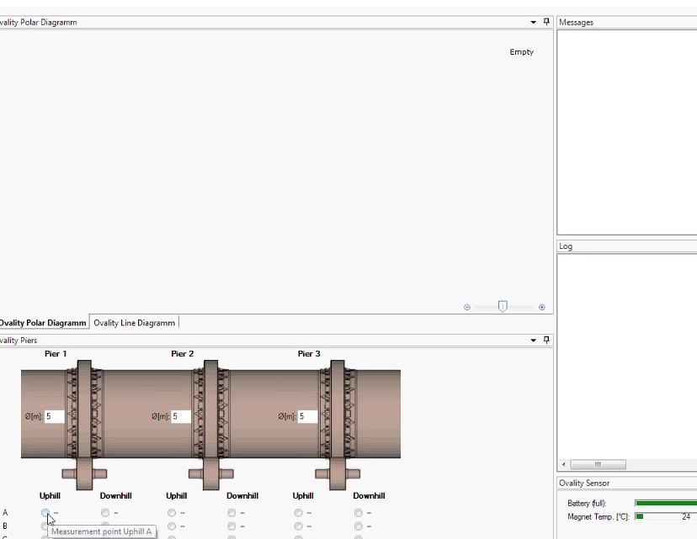
Task: Click Pier 3 diameter input field
Action: 308,416
